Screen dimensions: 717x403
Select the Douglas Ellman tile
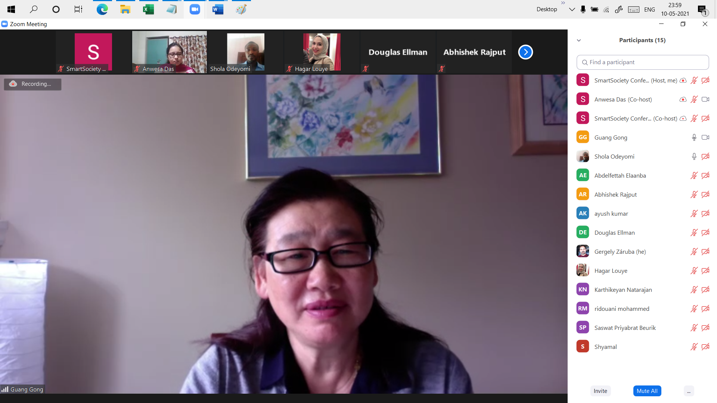pyautogui.click(x=398, y=52)
